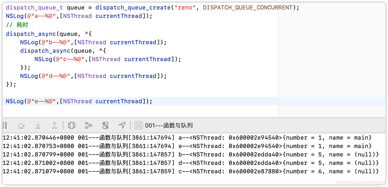Toggle the Environment Overrides control
The image size is (388, 187).
pos(105,125)
